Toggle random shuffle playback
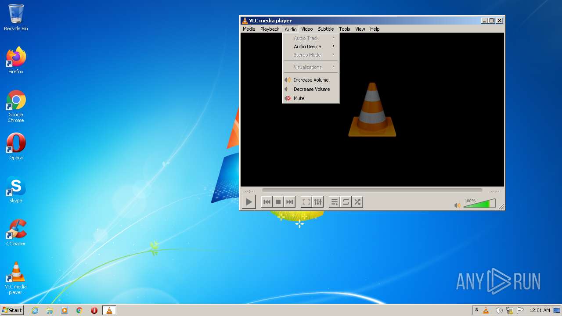562x316 pixels. [x=357, y=202]
